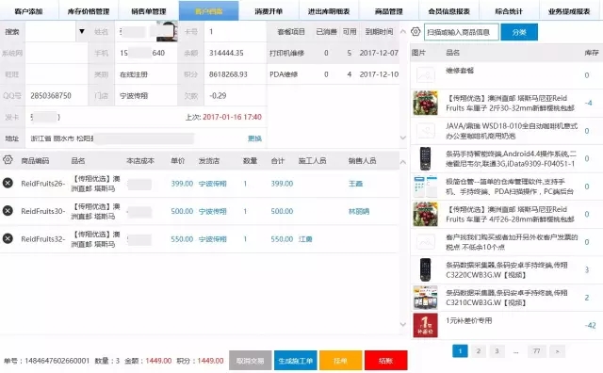Viewport: 603px width, 373px height.
Task: Click the red 结账 button
Action: click(x=385, y=361)
